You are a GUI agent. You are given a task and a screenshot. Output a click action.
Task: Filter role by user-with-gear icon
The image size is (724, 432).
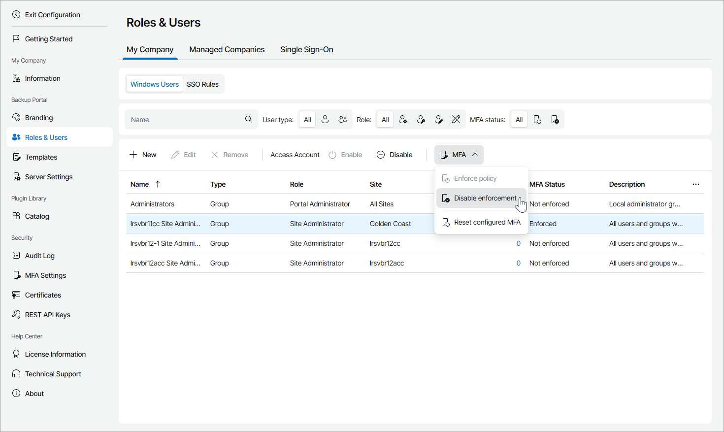(403, 120)
